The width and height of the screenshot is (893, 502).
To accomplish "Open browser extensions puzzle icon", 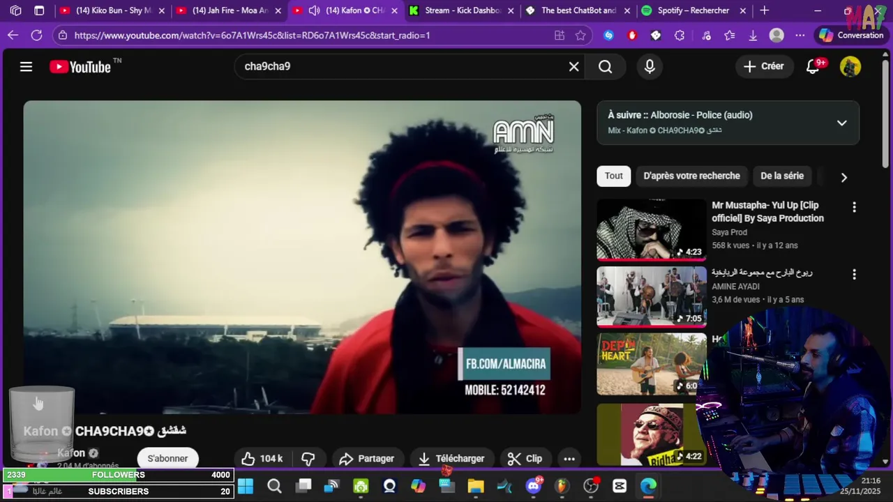I will 680,35.
